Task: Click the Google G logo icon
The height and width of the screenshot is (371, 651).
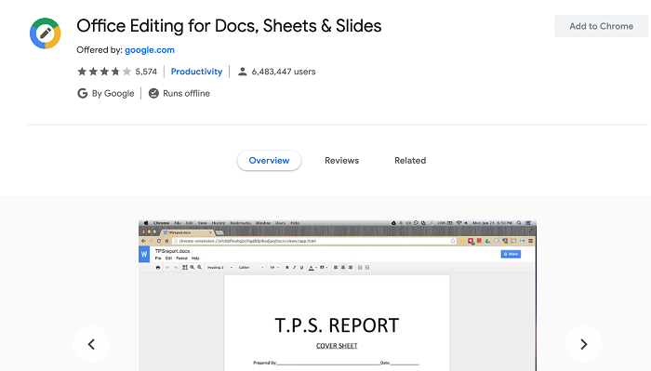Action: [x=82, y=93]
